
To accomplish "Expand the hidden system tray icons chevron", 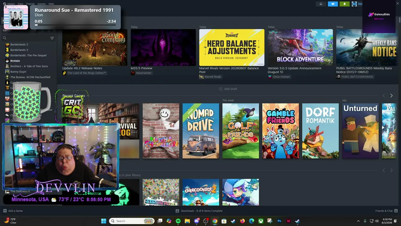I will pos(358,221).
